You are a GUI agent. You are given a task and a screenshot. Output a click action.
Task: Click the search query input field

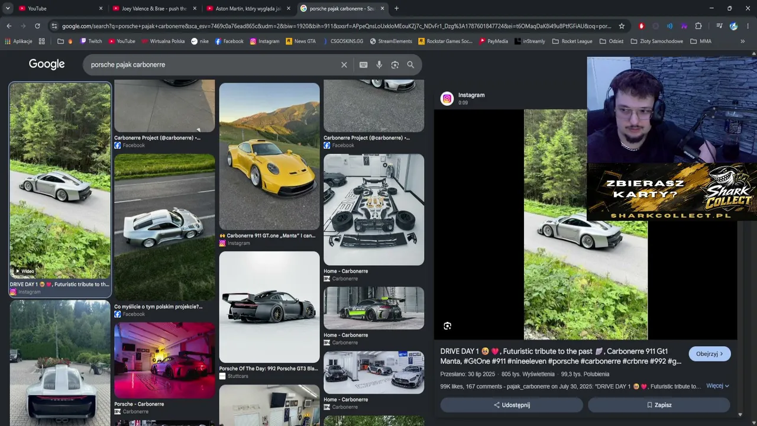[213, 64]
